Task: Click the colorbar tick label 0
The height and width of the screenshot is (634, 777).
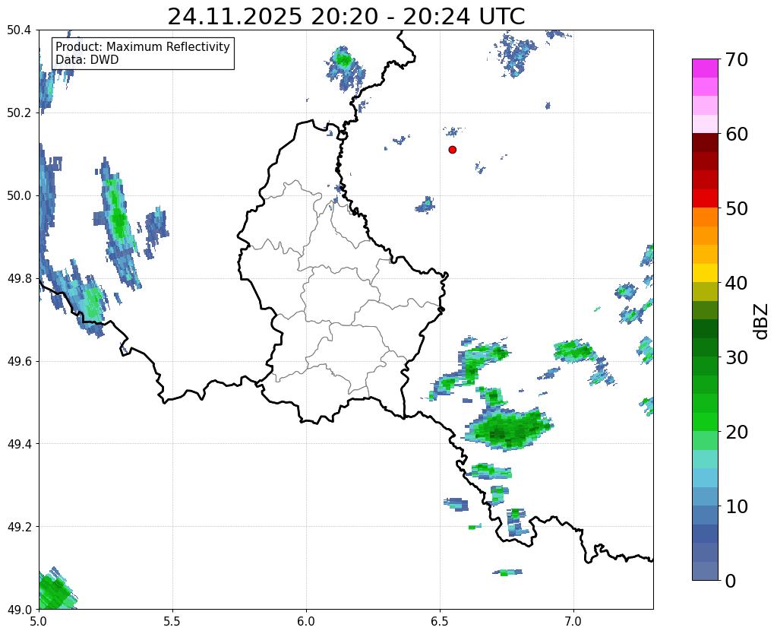Action: point(731,581)
